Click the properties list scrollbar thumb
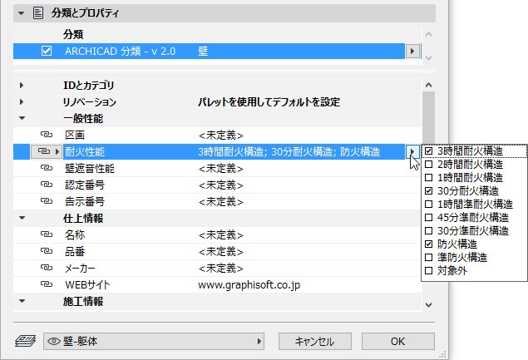The width and height of the screenshot is (528, 360). click(429, 118)
